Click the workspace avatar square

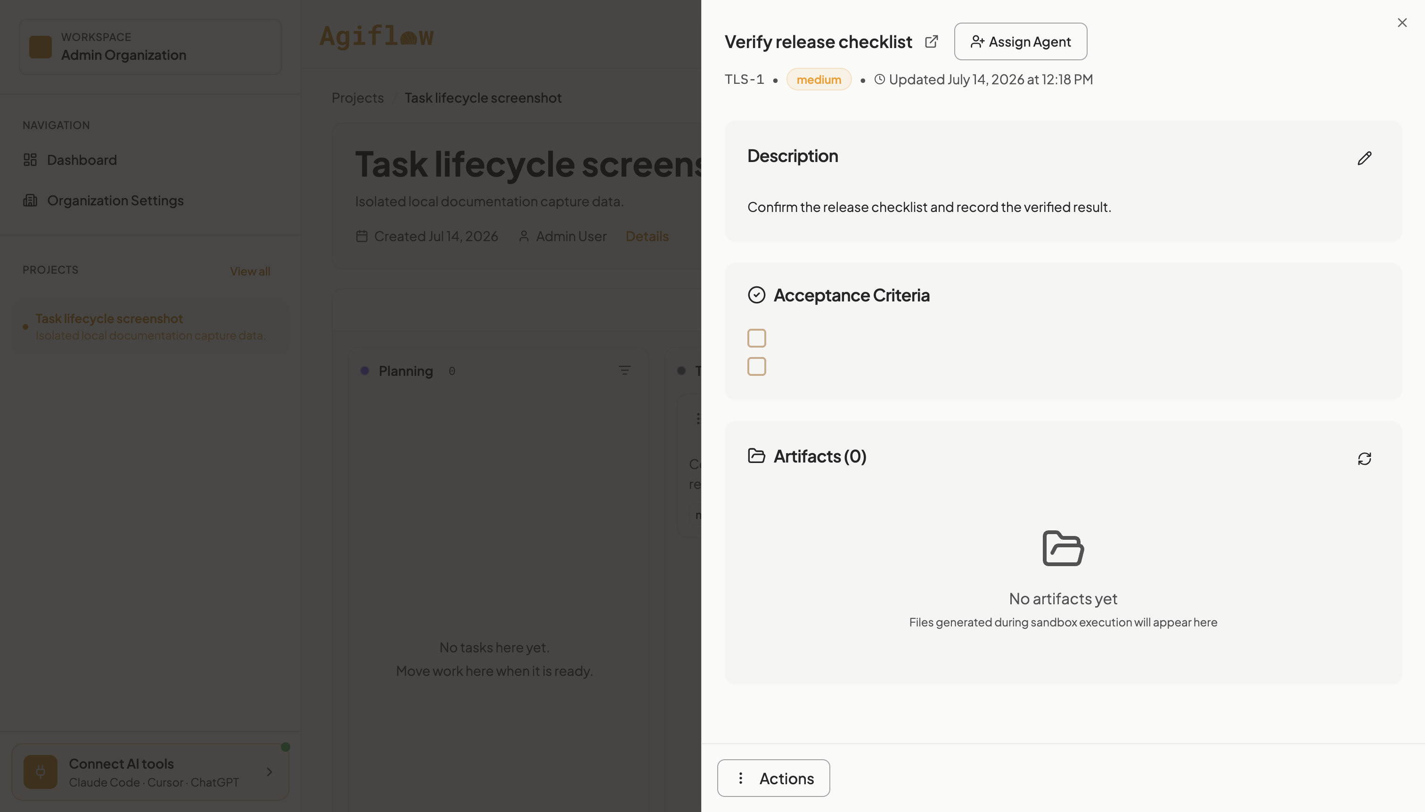(40, 47)
